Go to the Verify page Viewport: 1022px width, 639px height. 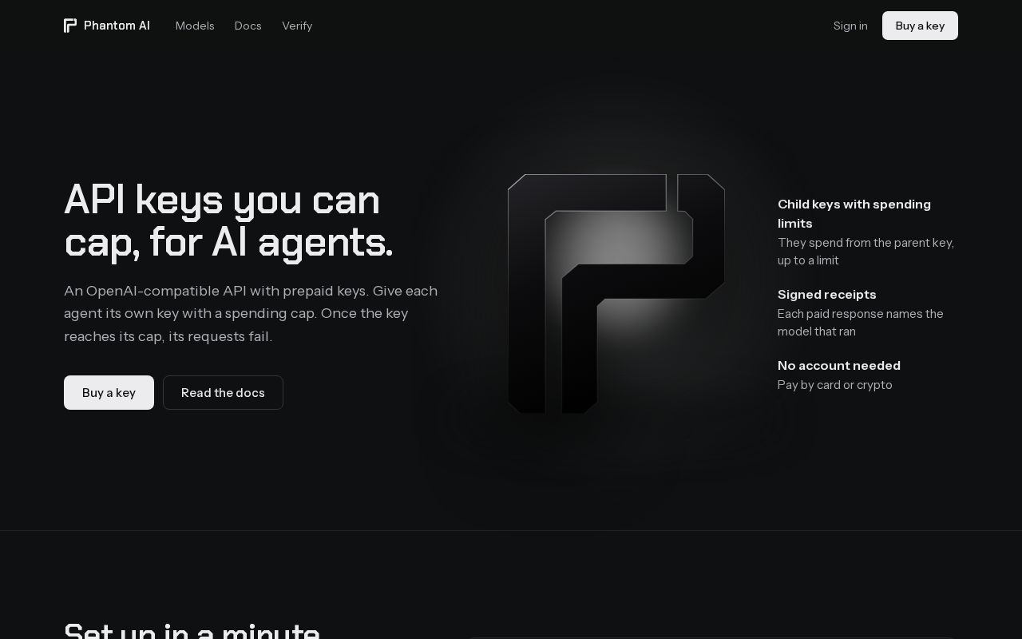297,26
